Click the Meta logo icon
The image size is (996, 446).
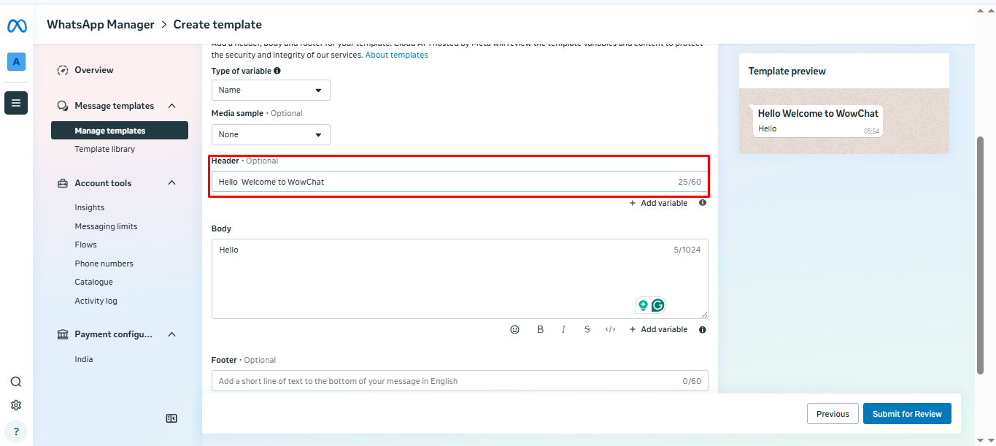[16, 26]
